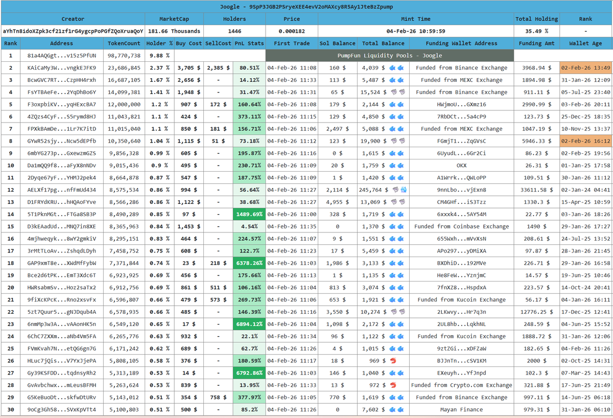Click the Funding Amt column header

(x=537, y=43)
